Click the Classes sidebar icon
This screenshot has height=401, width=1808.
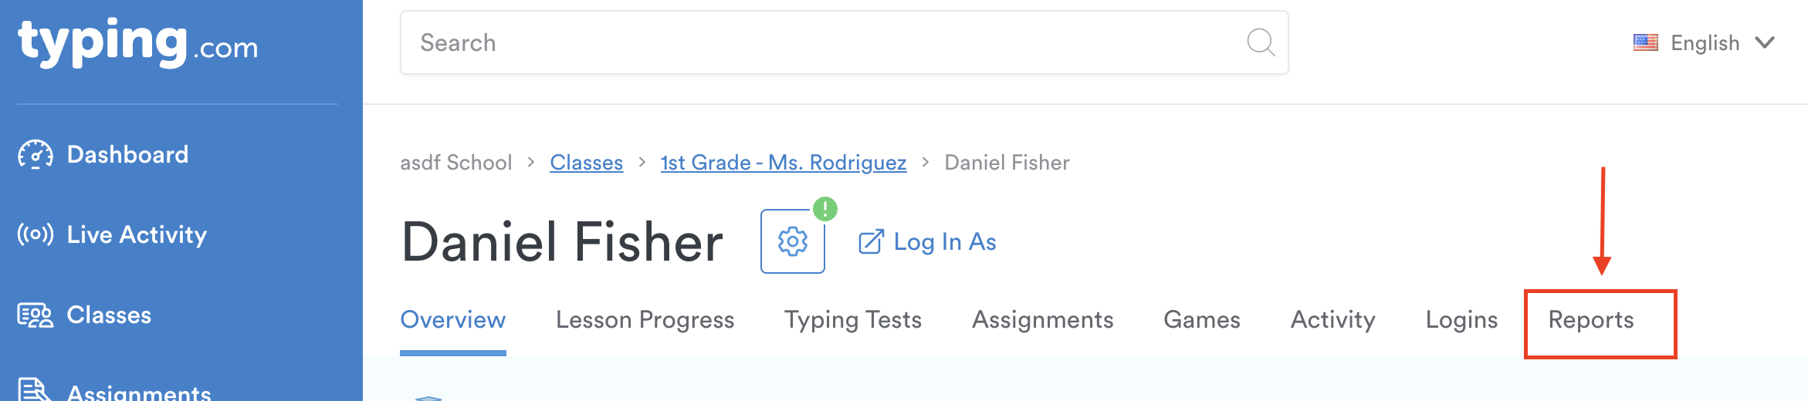pyautogui.click(x=36, y=315)
